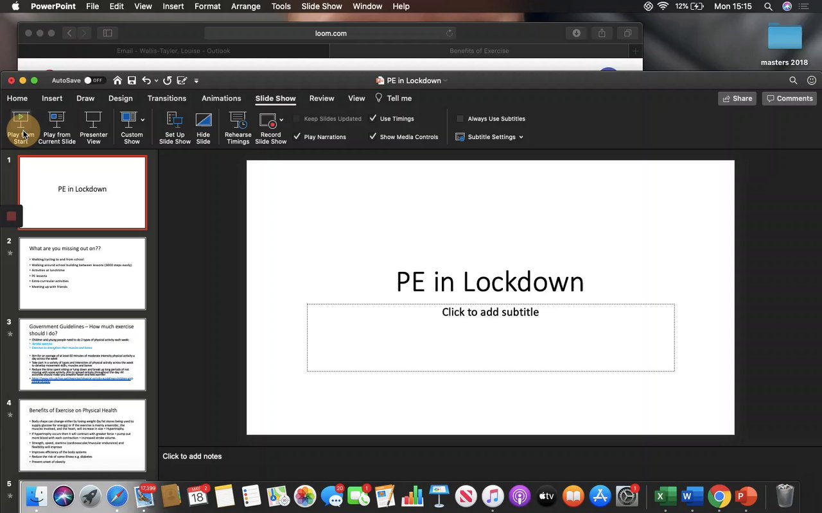Switch to the Insert ribbon tab
Image resolution: width=822 pixels, height=513 pixels.
coord(52,98)
